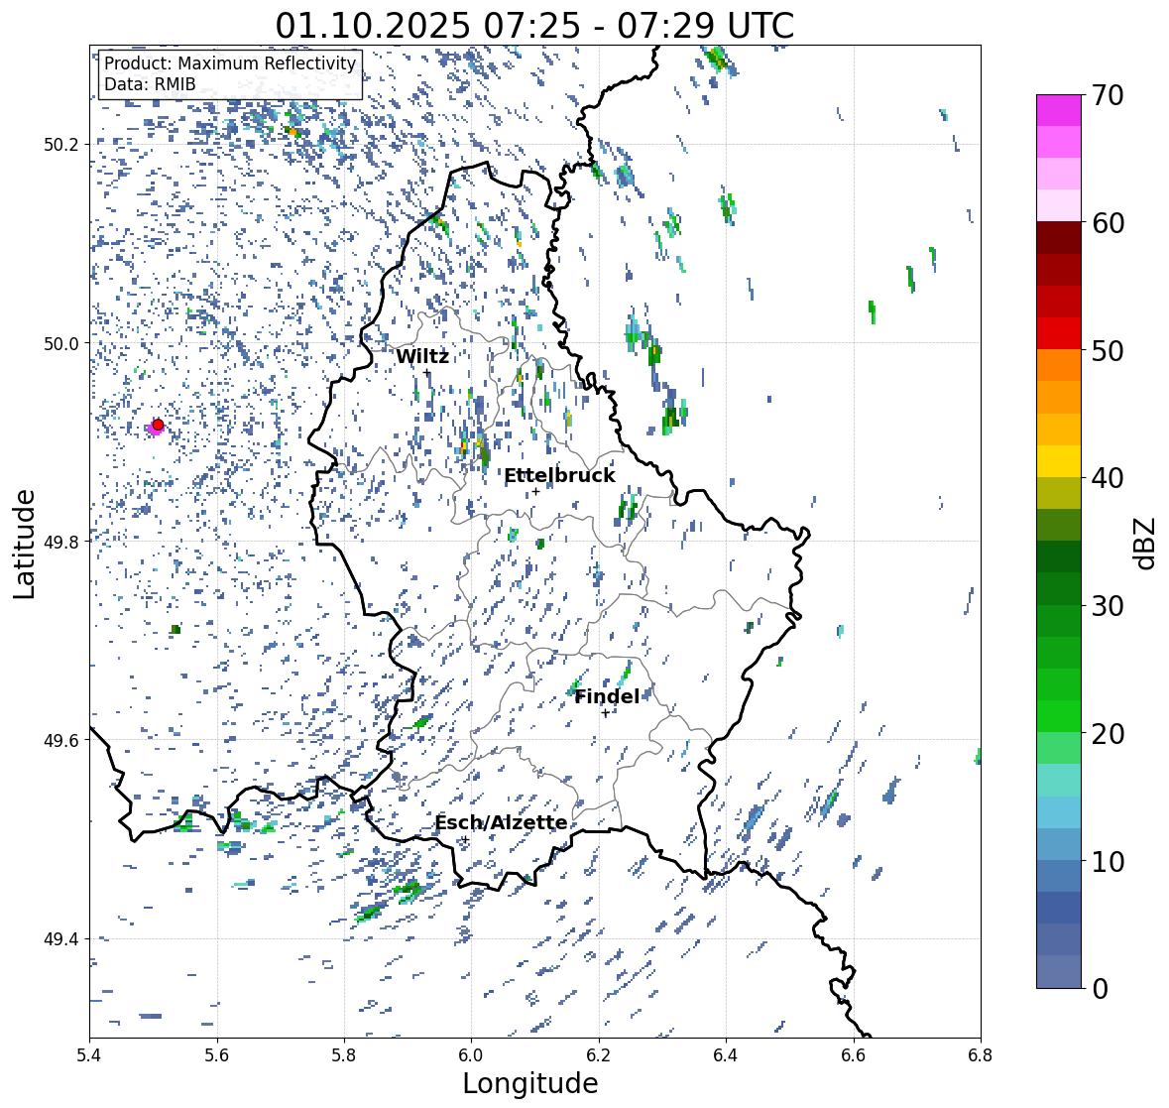Click the latitude tick label 49.4

click(x=61, y=938)
